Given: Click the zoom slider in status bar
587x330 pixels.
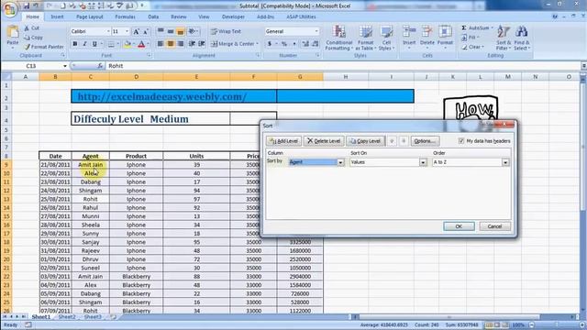Looking at the screenshot, I should tap(557, 325).
